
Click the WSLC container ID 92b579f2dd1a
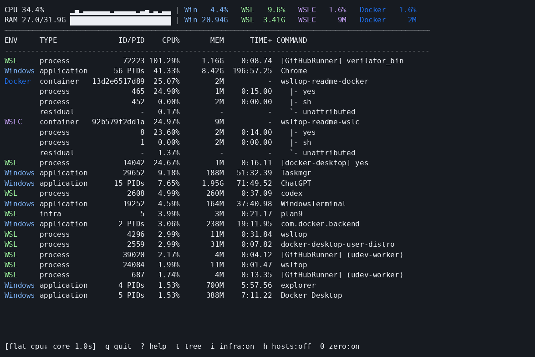pos(118,122)
